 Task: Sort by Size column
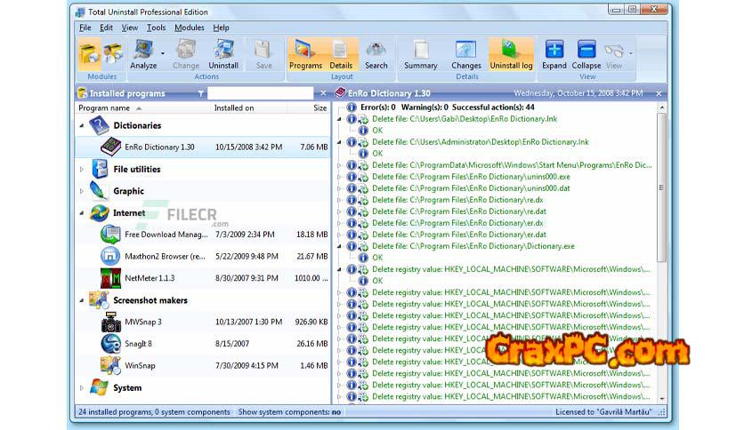pyautogui.click(x=309, y=108)
